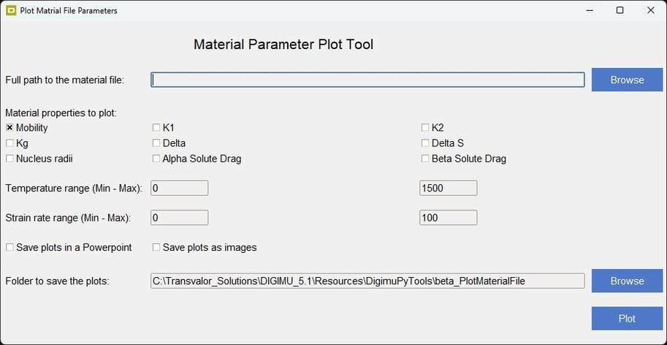Enable the Delta checkbox
This screenshot has width=667, height=345.
[x=156, y=143]
